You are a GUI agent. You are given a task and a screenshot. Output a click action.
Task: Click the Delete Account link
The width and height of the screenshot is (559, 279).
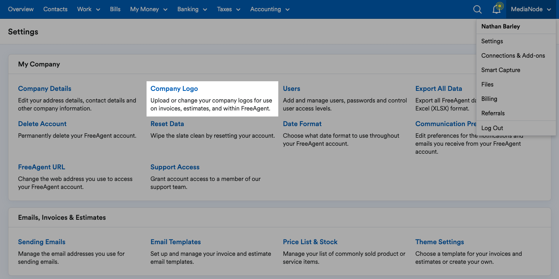42,124
